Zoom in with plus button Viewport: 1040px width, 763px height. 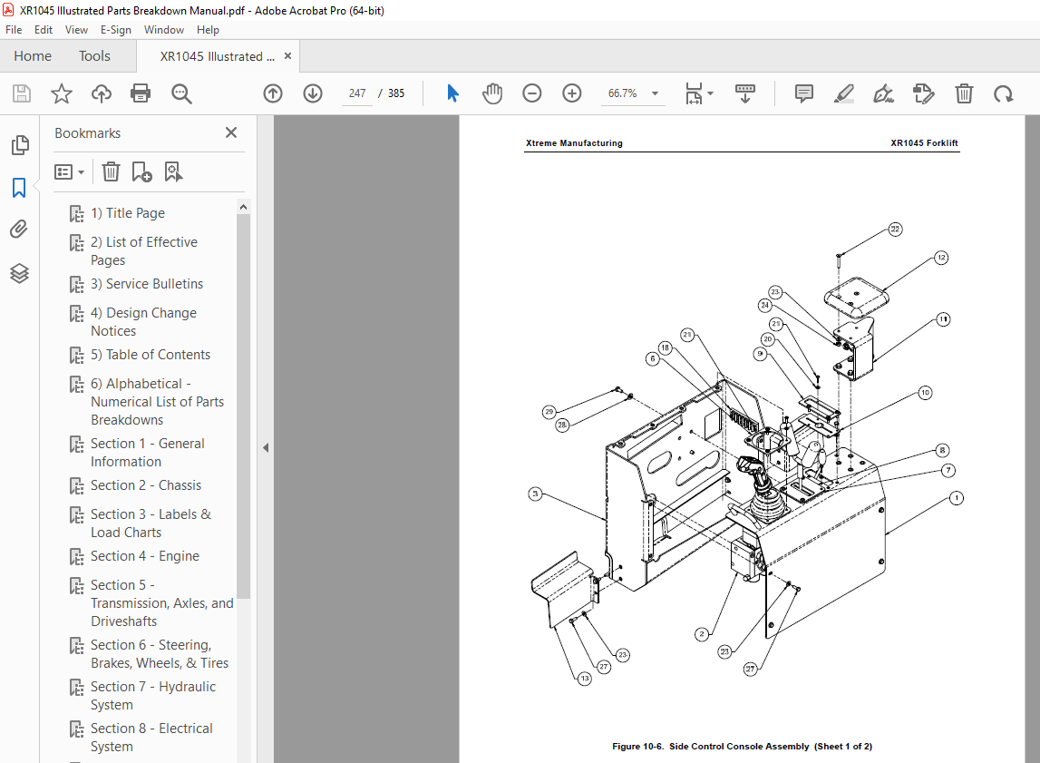(572, 93)
